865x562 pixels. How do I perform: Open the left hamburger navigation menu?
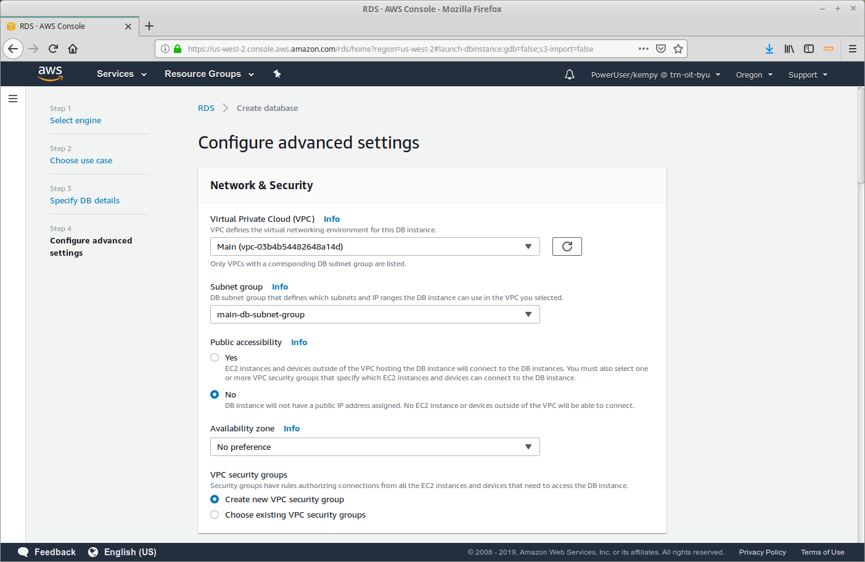click(13, 99)
